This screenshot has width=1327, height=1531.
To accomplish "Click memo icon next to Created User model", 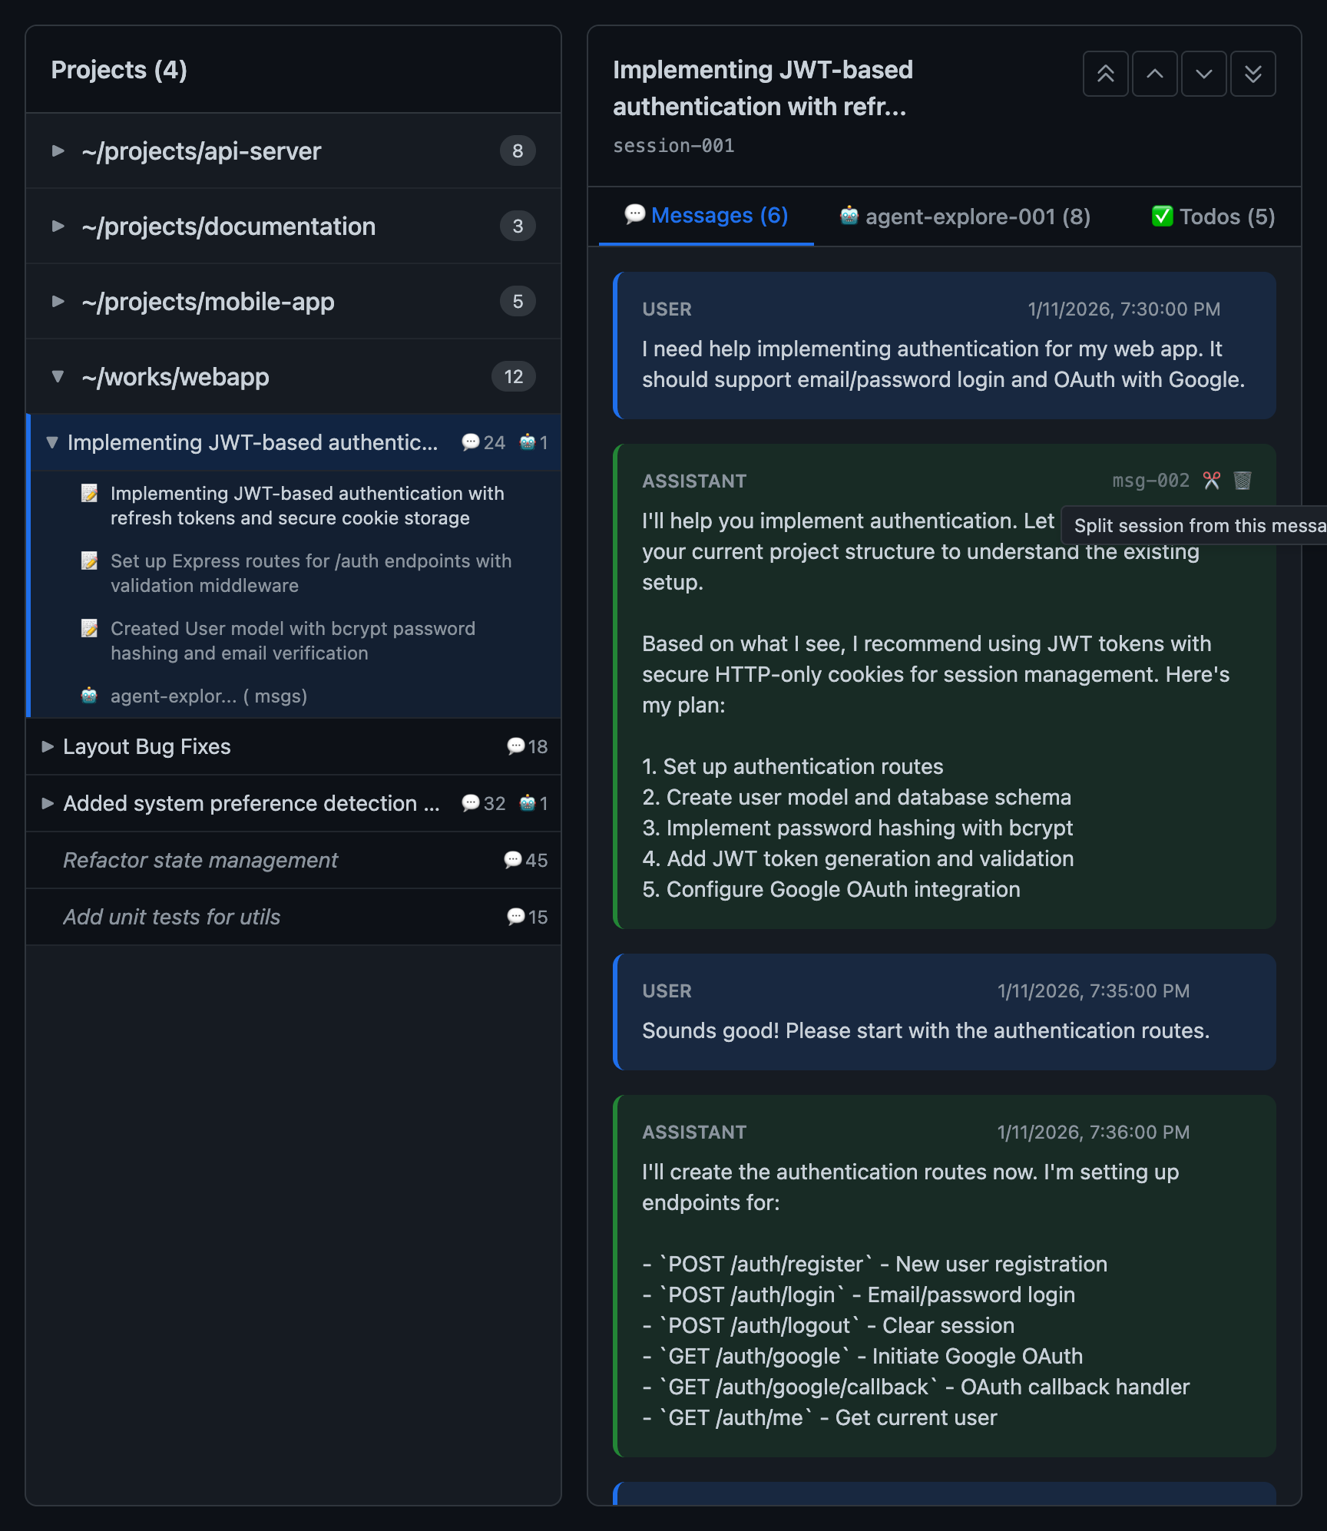I will click(x=89, y=628).
